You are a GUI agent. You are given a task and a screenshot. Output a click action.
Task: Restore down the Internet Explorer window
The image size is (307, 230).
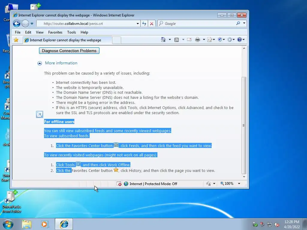(232, 15)
